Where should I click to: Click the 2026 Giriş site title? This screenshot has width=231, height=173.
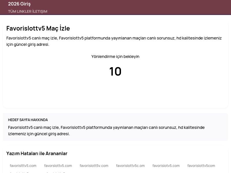pyautogui.click(x=19, y=4)
